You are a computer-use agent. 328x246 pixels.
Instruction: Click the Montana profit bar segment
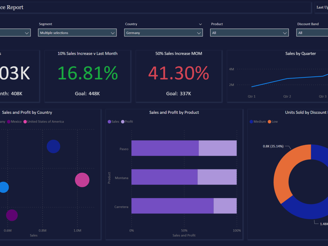tap(216, 177)
